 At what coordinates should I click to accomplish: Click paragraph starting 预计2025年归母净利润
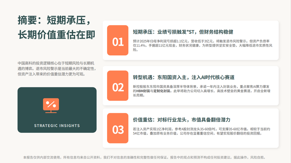click(x=202, y=45)
